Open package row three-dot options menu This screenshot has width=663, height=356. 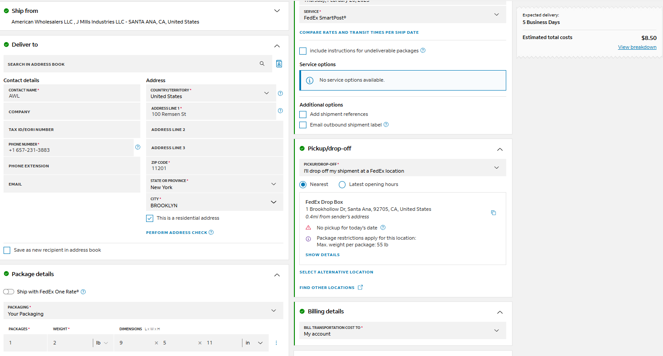point(276,343)
